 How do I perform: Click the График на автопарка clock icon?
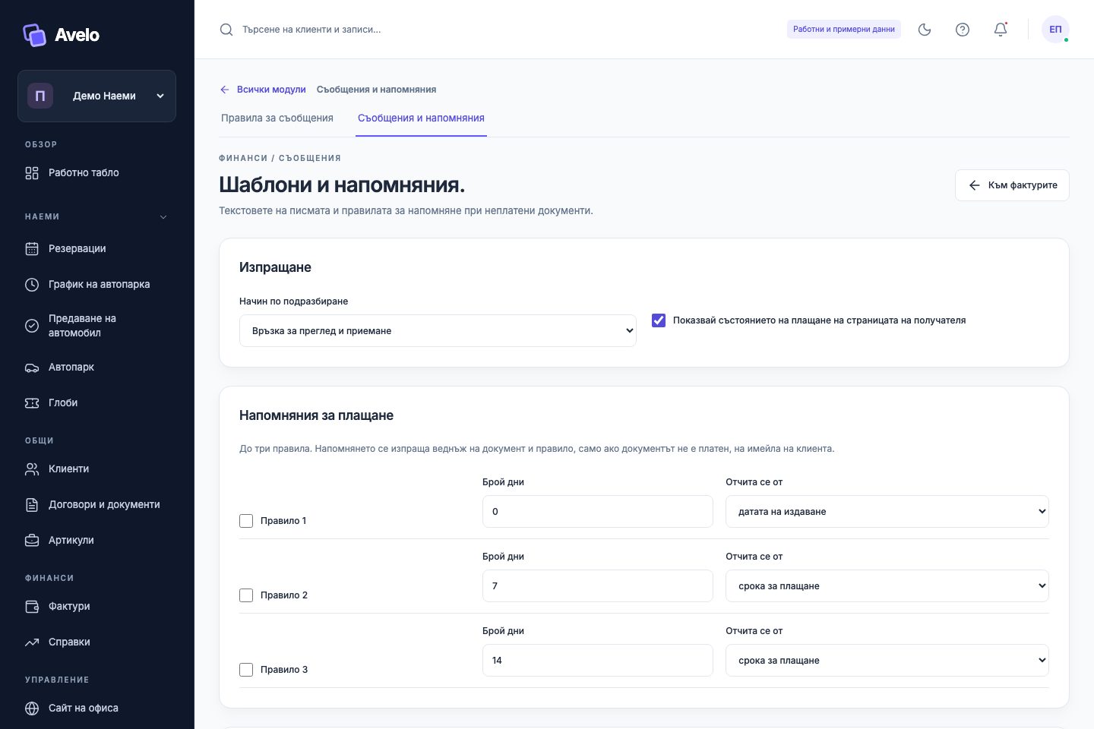pos(32,285)
